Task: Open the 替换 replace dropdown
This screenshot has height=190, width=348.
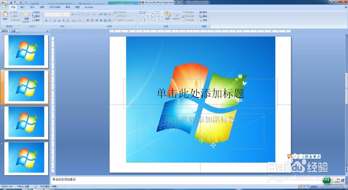Action: pyautogui.click(x=204, y=16)
